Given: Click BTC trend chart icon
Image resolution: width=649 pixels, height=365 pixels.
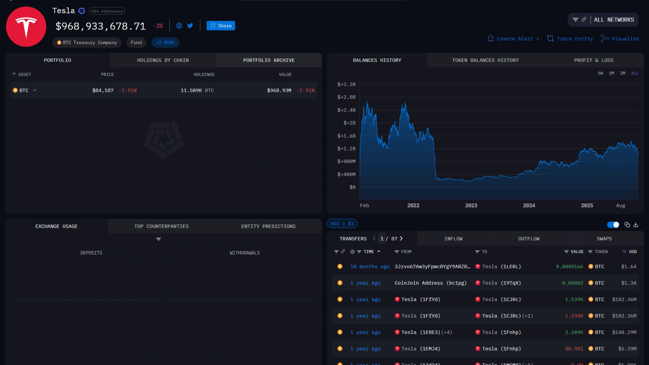Looking at the screenshot, I should click(35, 90).
